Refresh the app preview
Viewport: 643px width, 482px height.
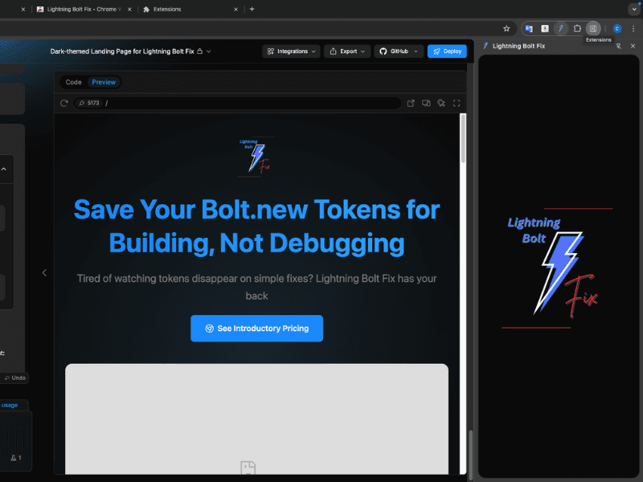pos(63,103)
